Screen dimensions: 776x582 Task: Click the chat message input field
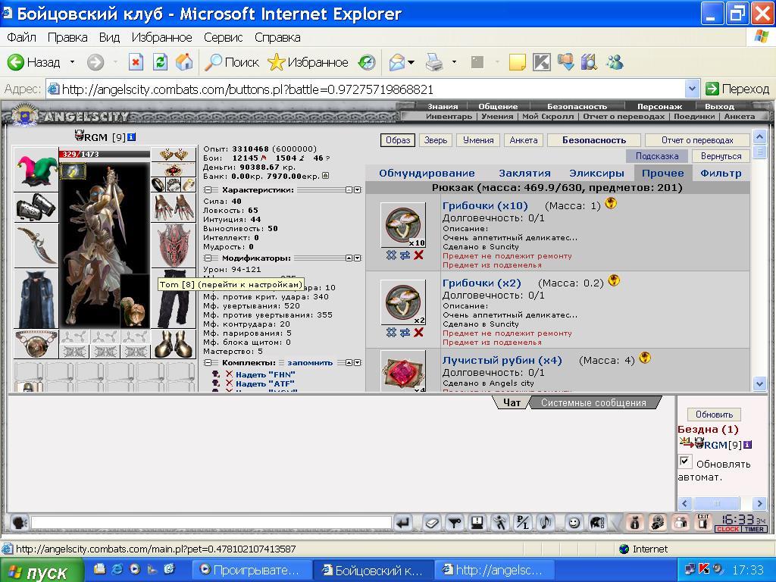[211, 522]
